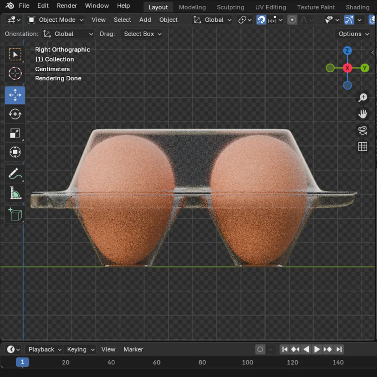Screen dimensions: 377x377
Task: Select the Add Cube tool
Action: [x=15, y=215]
